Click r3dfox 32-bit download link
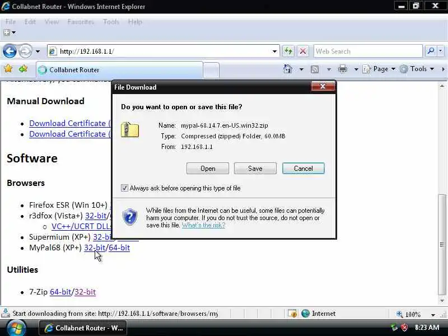This screenshot has height=336, width=448. pyautogui.click(x=96, y=216)
